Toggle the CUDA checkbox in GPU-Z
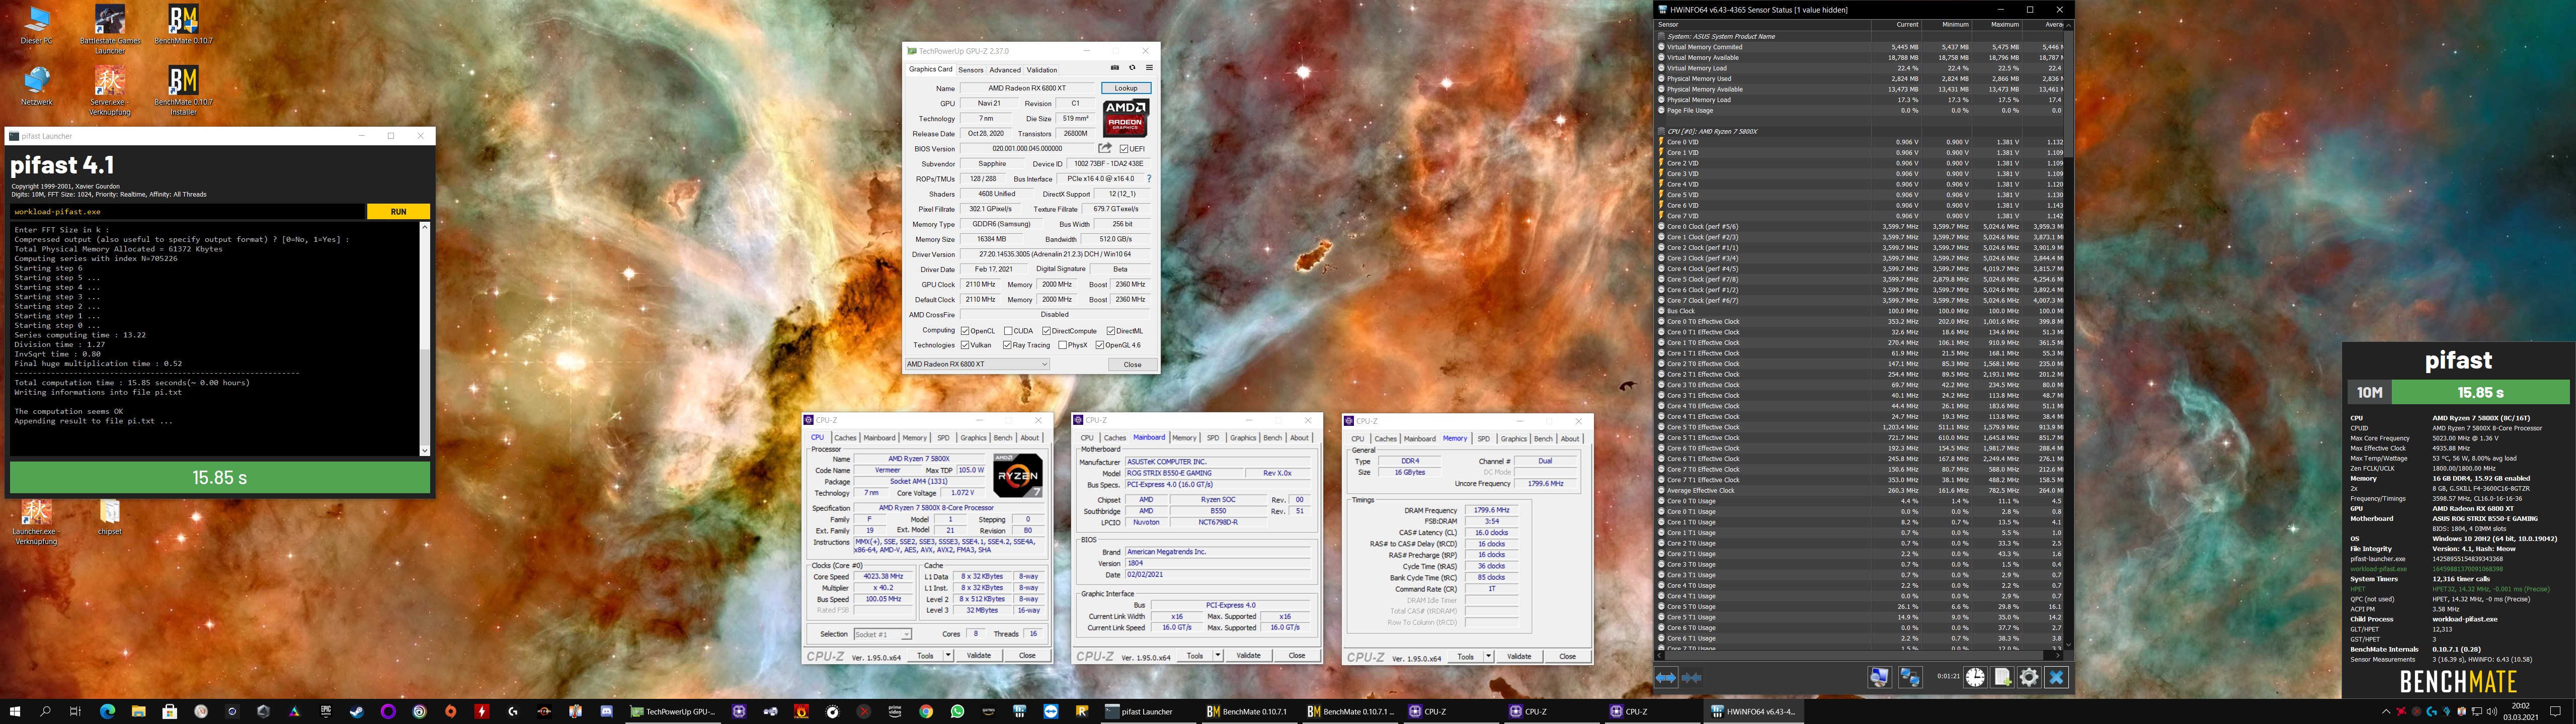This screenshot has width=2576, height=724. click(x=1008, y=331)
